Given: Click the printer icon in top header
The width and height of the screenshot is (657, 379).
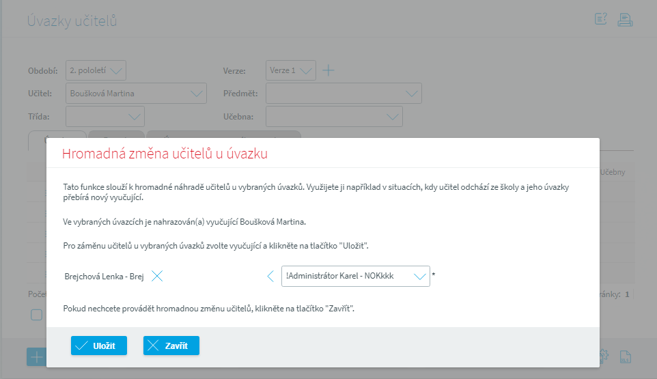Looking at the screenshot, I should pos(625,20).
